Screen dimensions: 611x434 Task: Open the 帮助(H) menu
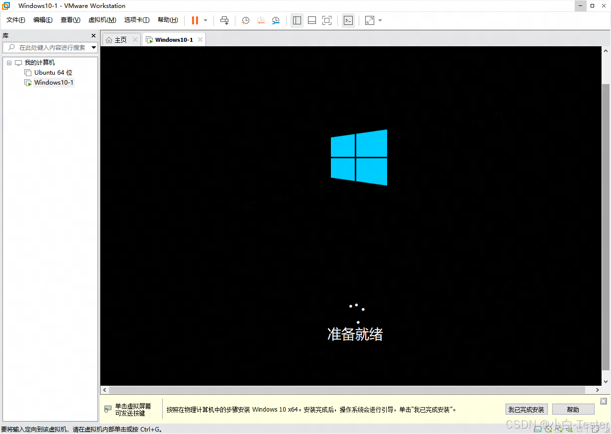pyautogui.click(x=168, y=20)
